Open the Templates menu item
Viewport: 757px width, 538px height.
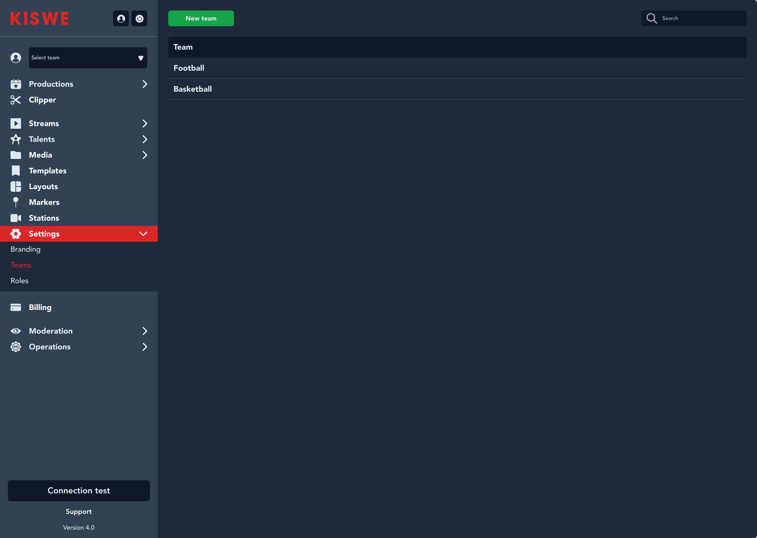(48, 170)
